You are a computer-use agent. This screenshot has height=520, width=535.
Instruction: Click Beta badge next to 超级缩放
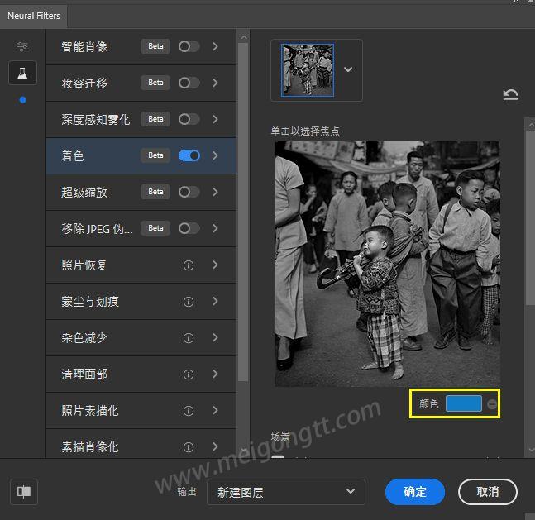point(155,192)
